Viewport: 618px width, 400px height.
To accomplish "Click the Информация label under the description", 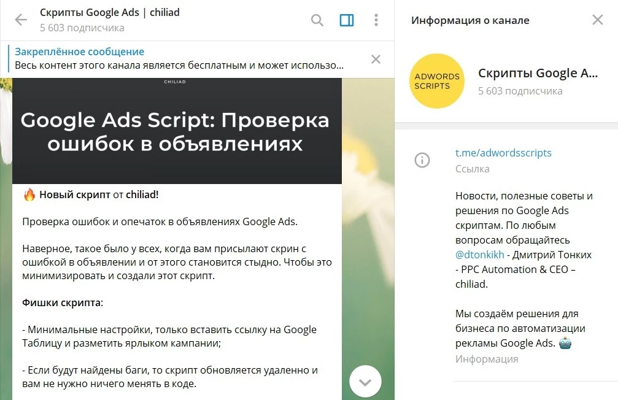I will 487,359.
